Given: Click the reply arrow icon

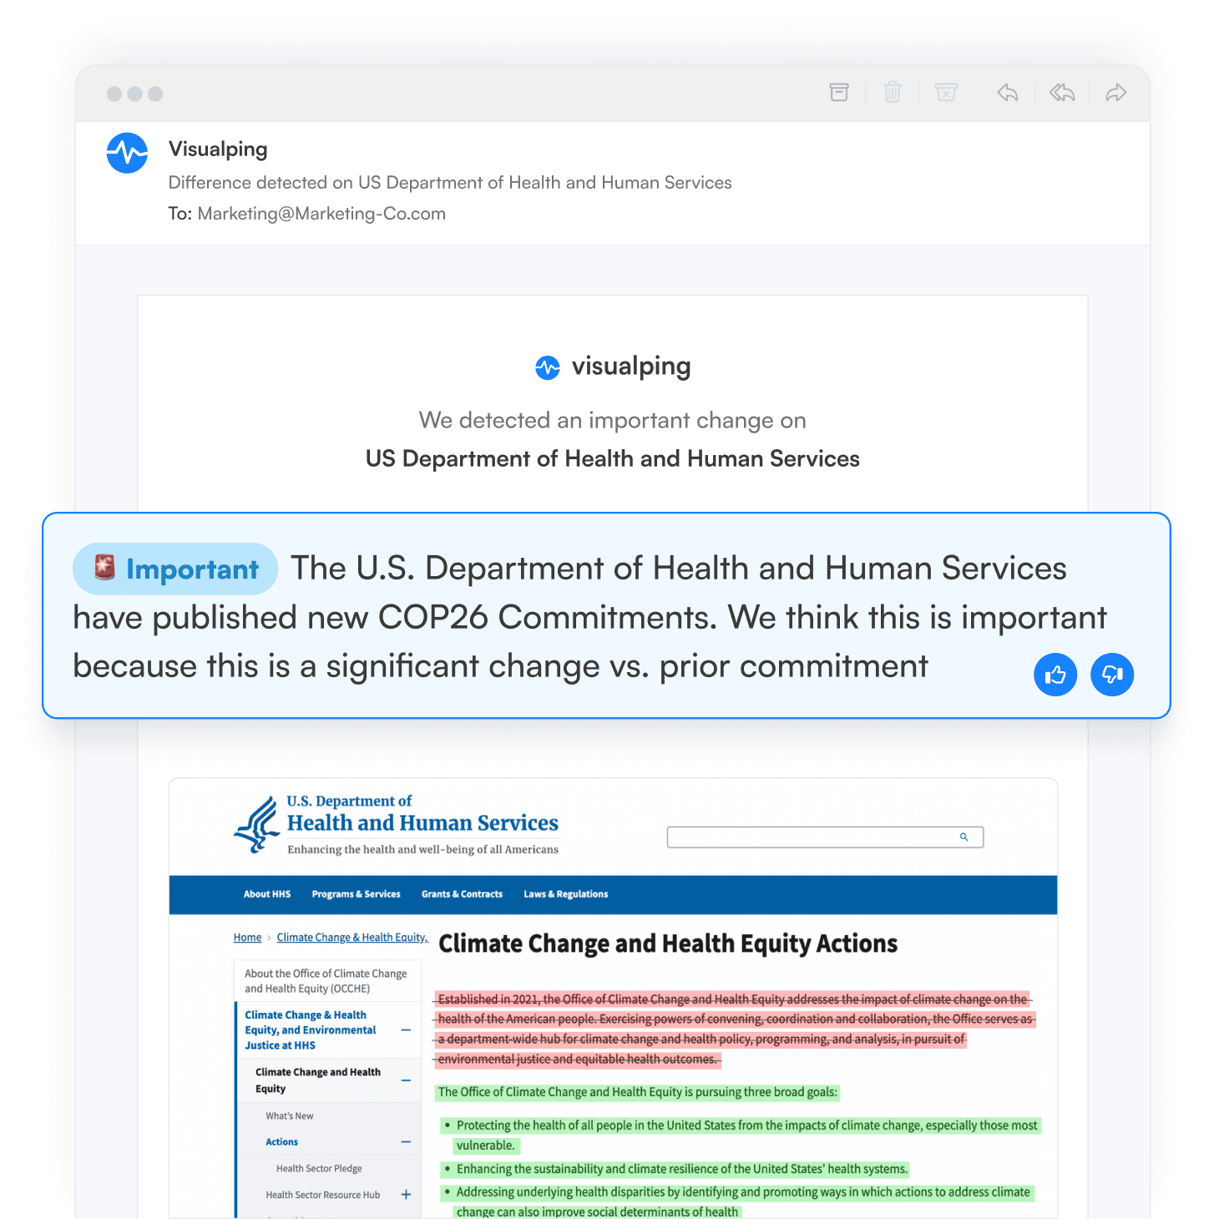Looking at the screenshot, I should pyautogui.click(x=1008, y=93).
